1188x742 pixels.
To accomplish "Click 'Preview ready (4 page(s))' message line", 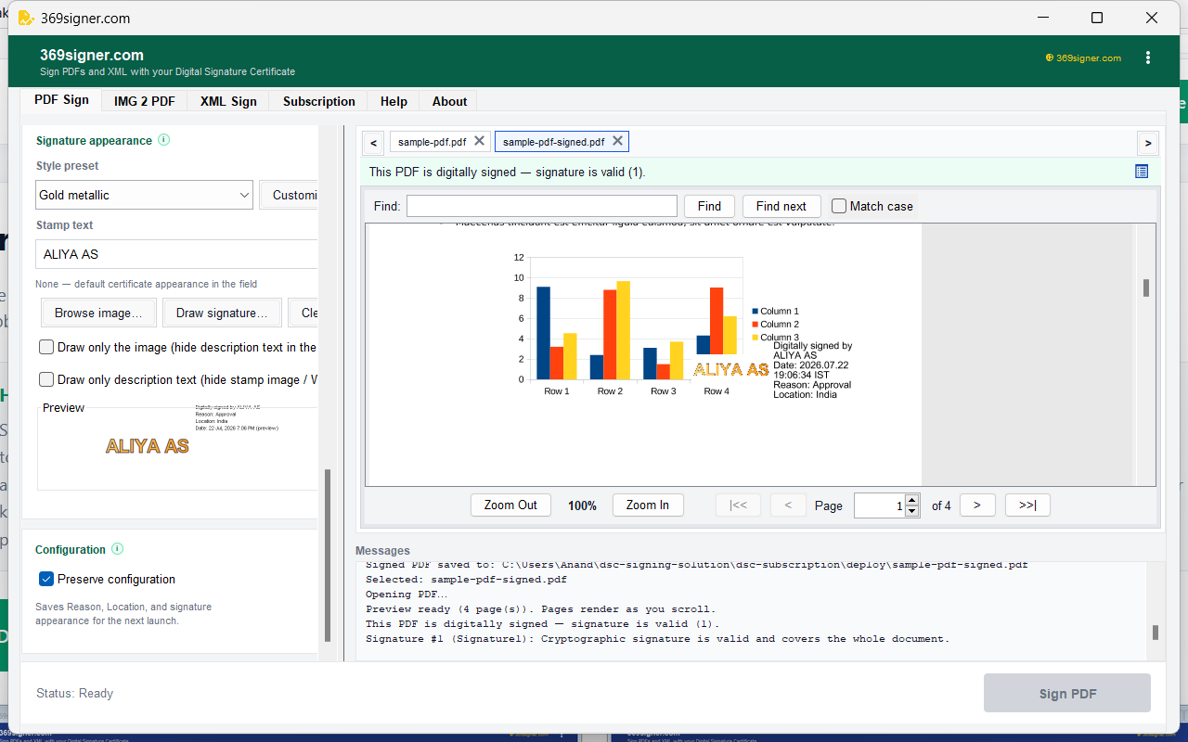I will click(541, 609).
